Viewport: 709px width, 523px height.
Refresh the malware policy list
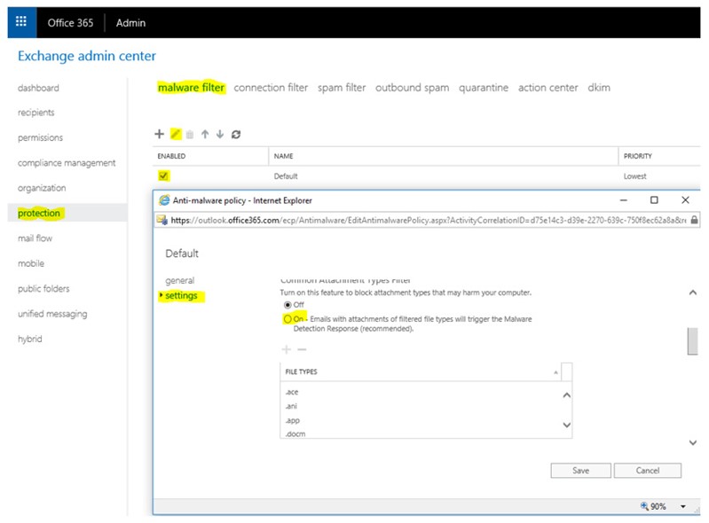click(236, 135)
